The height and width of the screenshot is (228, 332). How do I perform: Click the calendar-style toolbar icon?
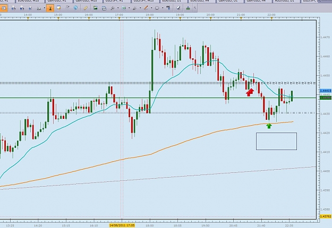104,8
